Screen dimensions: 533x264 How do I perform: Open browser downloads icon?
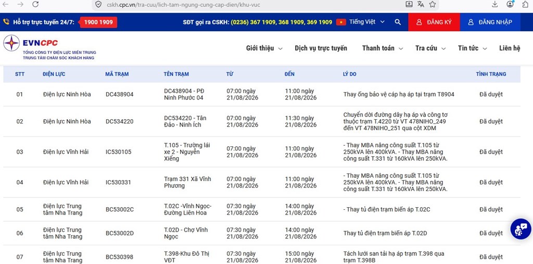495,4
